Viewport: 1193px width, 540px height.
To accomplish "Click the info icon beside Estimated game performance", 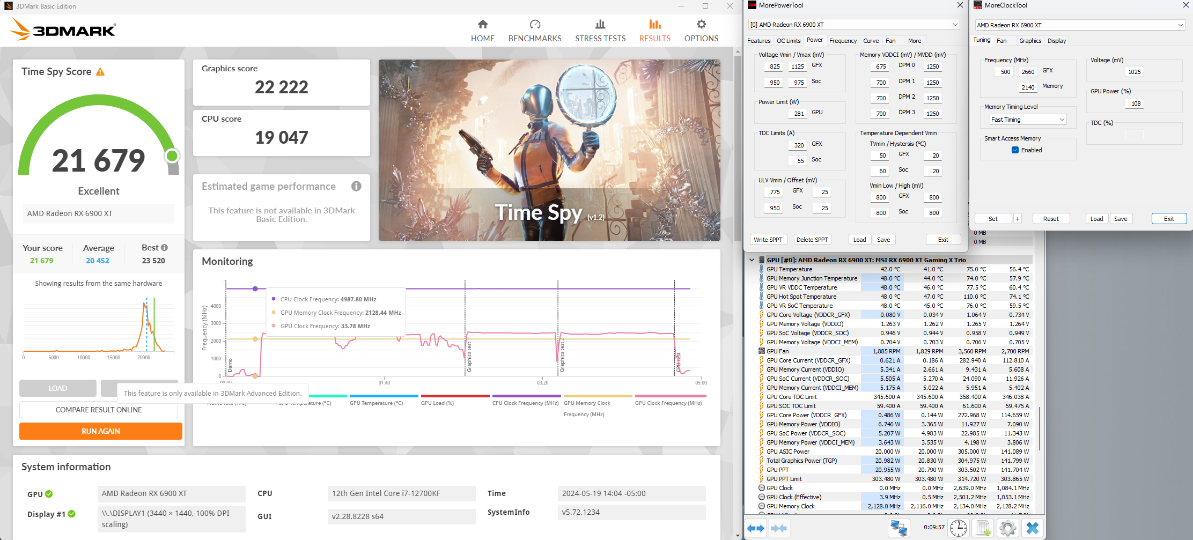I will 357,187.
